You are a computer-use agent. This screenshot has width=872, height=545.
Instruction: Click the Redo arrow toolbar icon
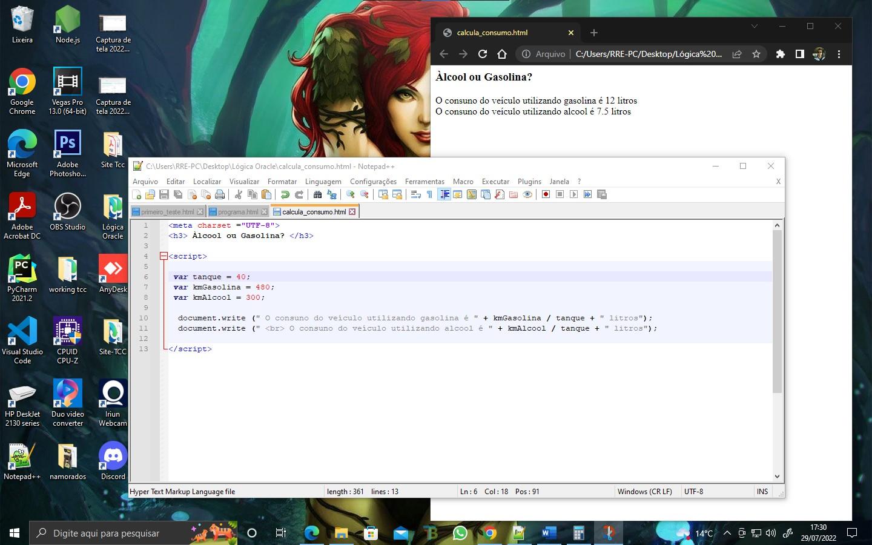click(x=299, y=194)
